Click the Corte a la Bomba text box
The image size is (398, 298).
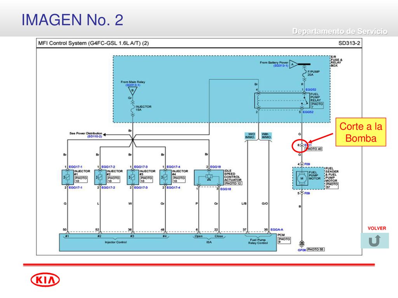point(361,132)
